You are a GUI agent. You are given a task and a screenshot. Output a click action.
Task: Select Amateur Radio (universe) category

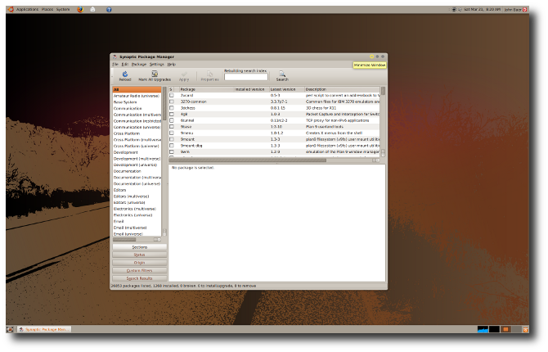tap(137, 96)
